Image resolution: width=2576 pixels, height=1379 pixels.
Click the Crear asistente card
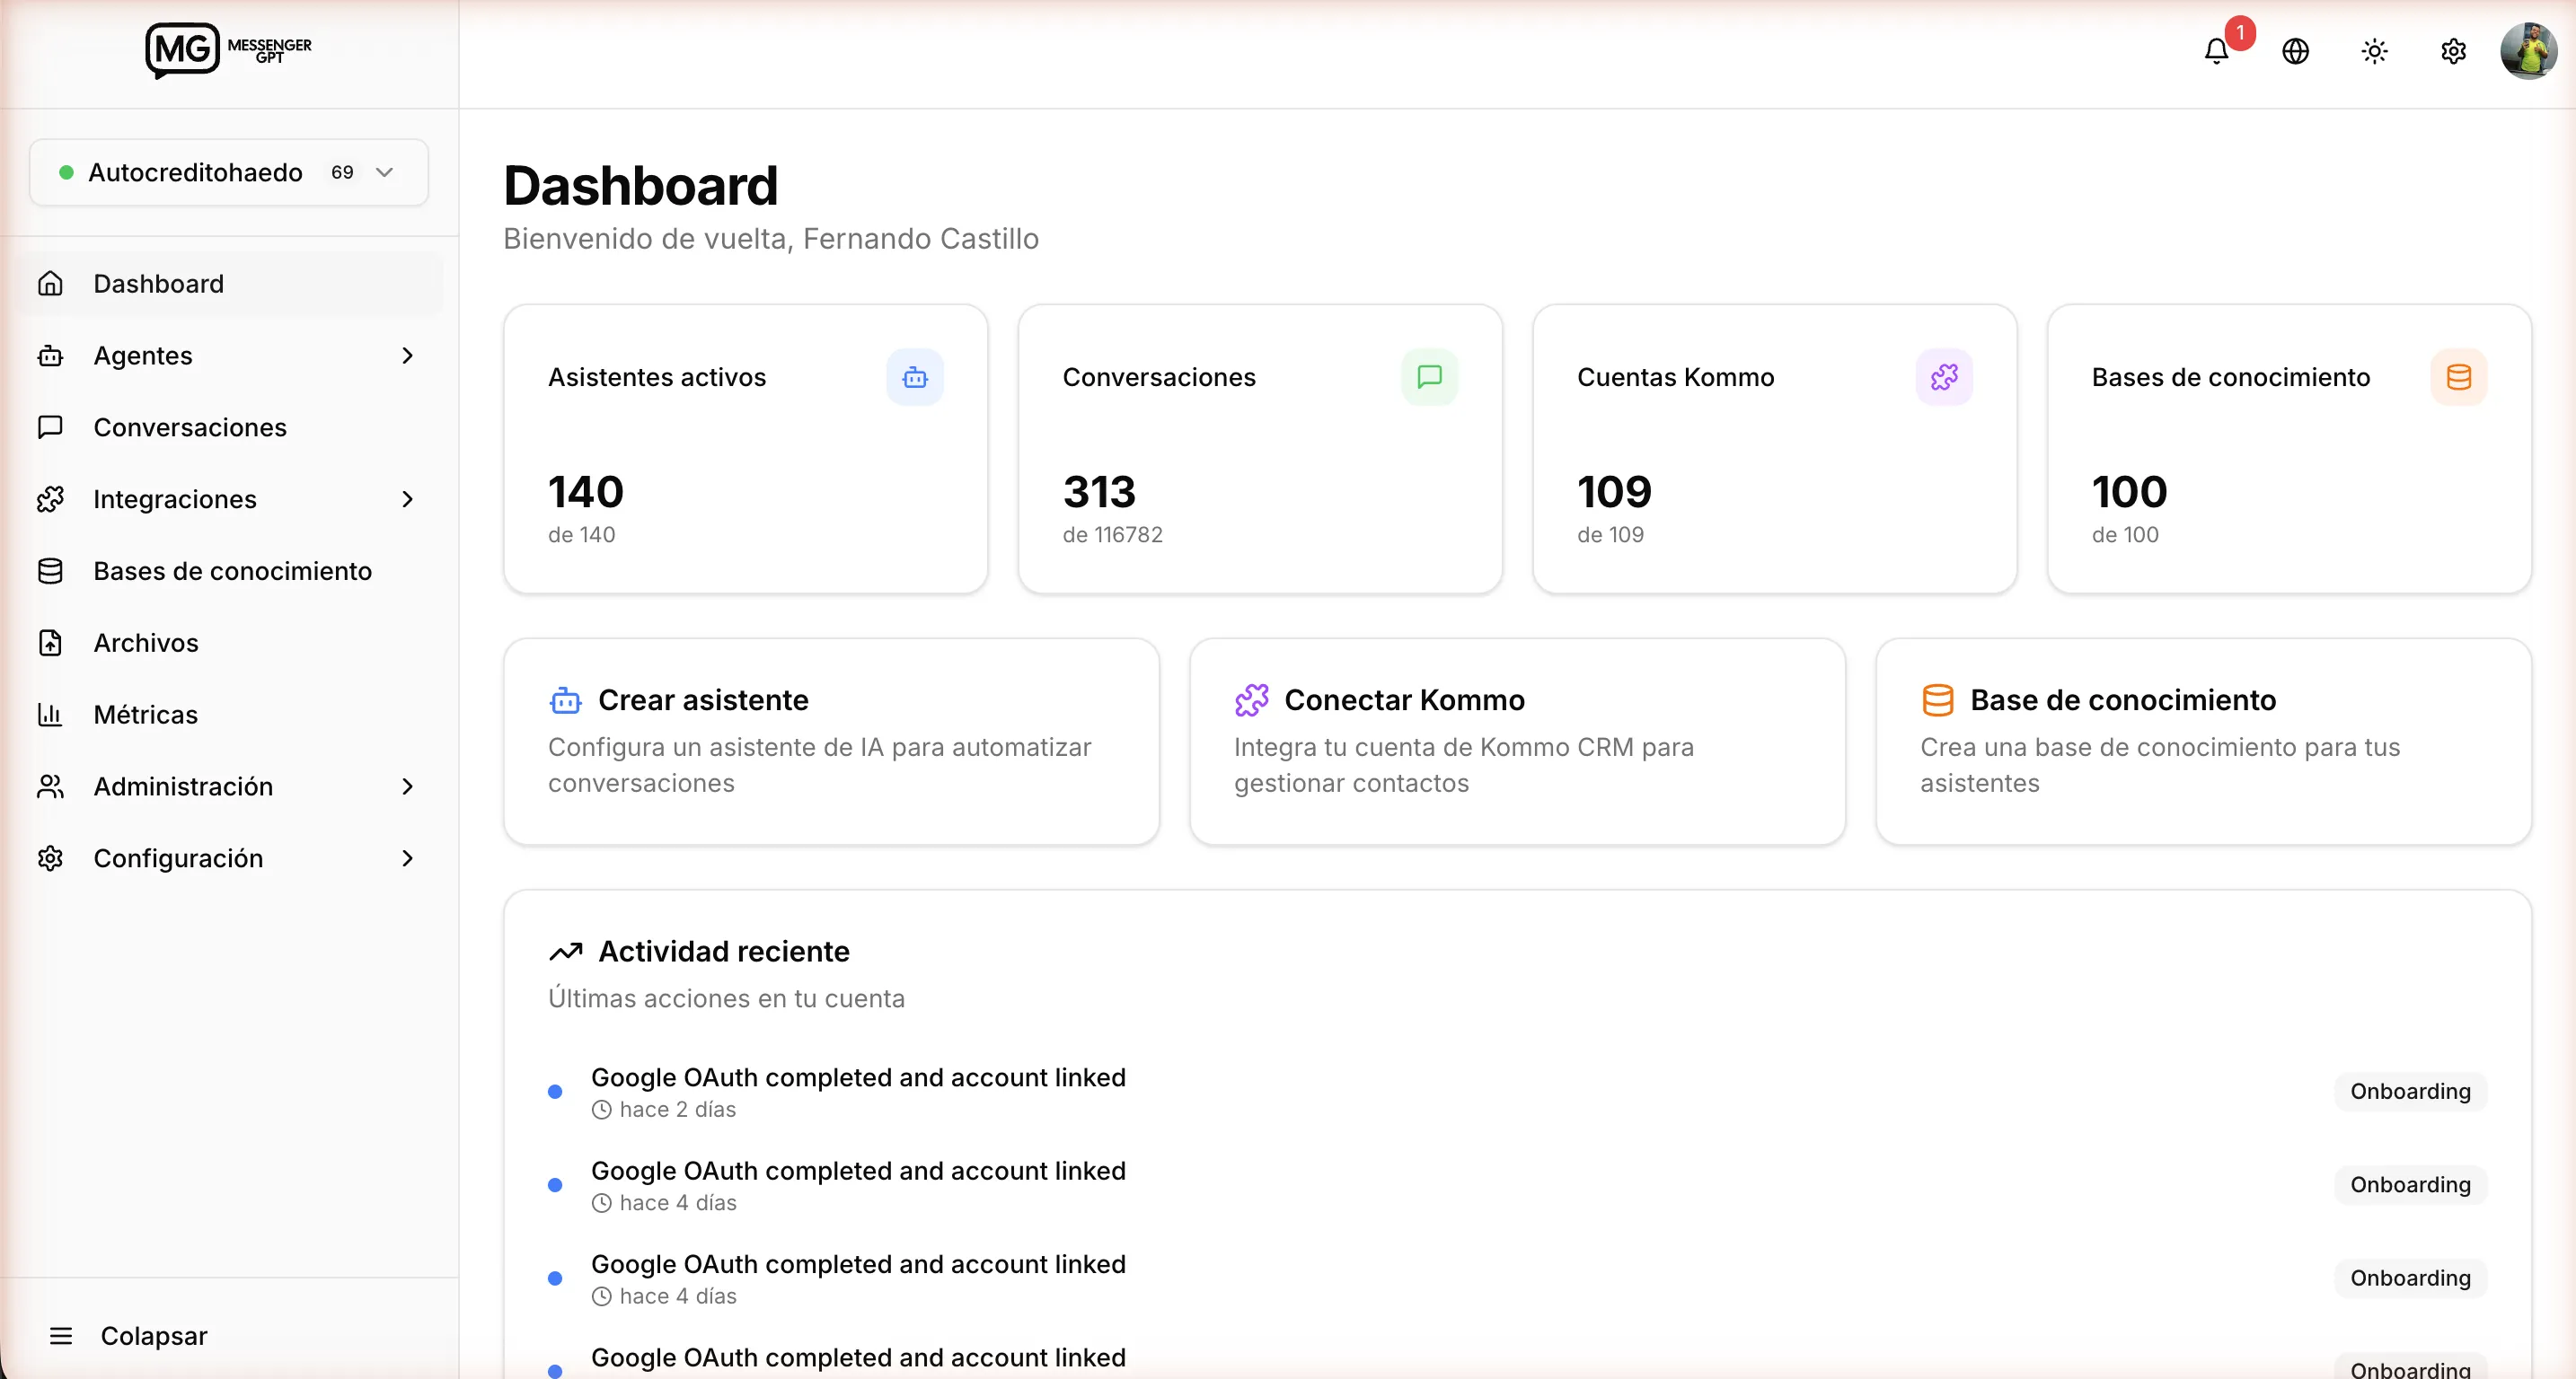click(x=831, y=742)
